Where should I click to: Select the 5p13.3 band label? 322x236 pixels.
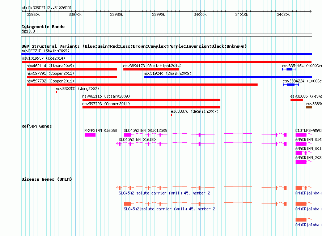click(x=28, y=31)
